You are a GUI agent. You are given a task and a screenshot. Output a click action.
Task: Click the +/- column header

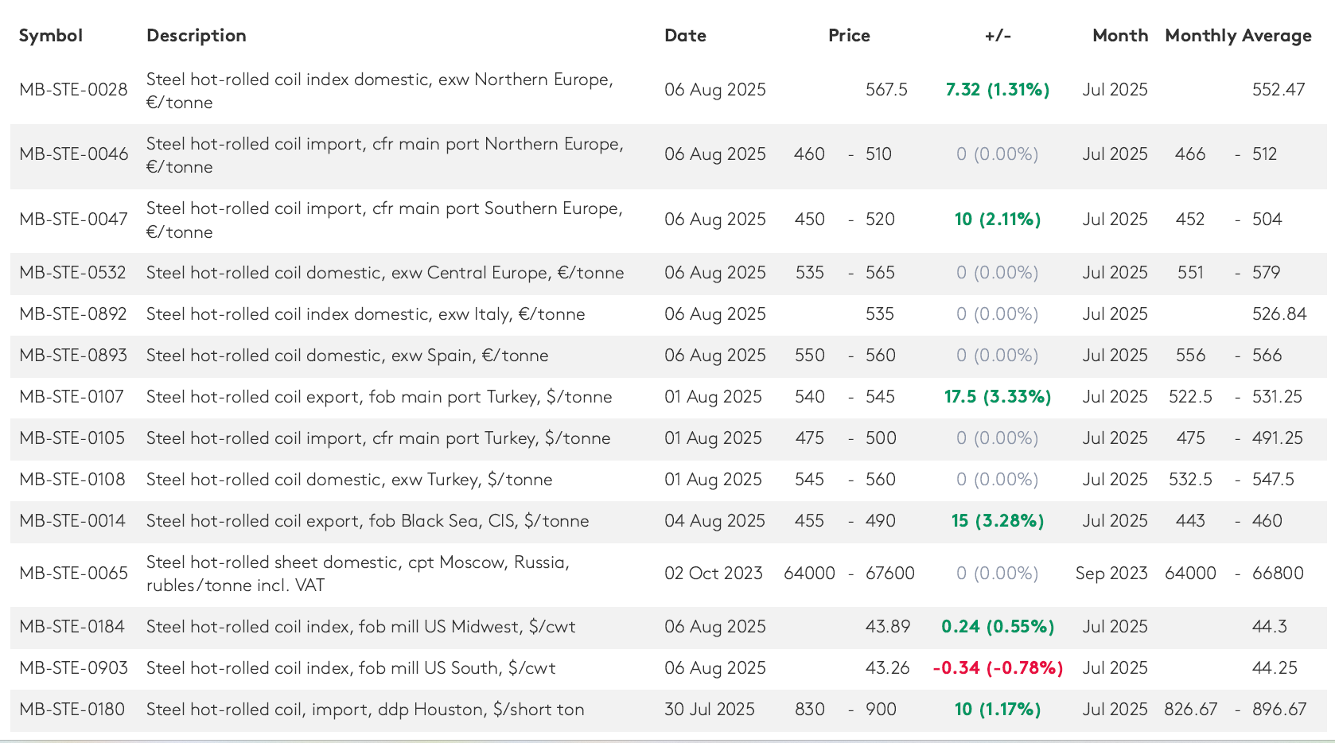(998, 36)
